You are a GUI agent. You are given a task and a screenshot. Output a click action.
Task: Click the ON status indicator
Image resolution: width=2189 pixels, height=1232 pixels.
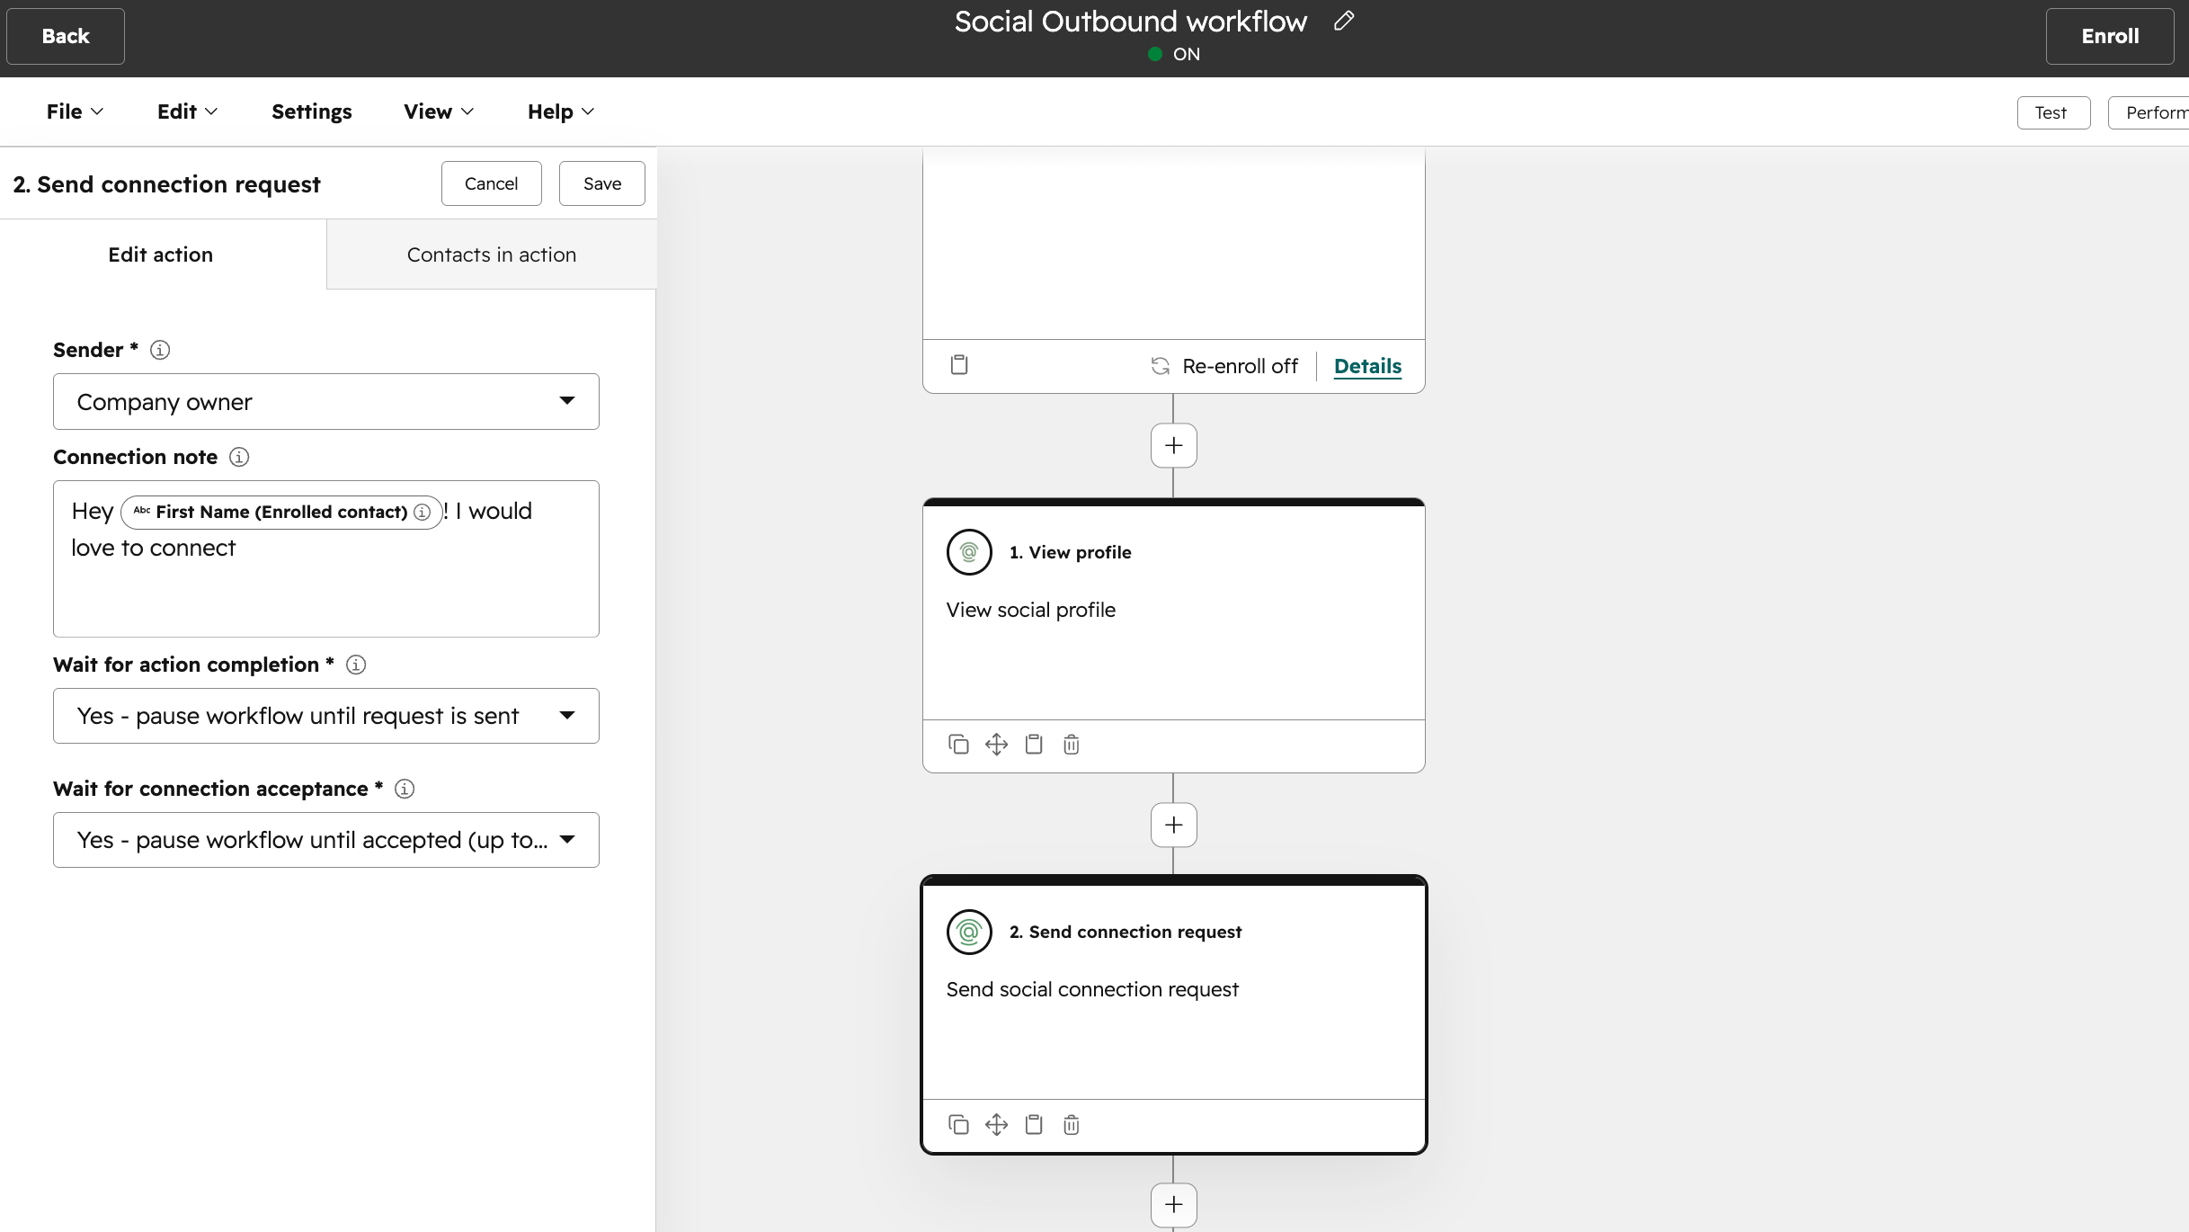coord(1174,54)
